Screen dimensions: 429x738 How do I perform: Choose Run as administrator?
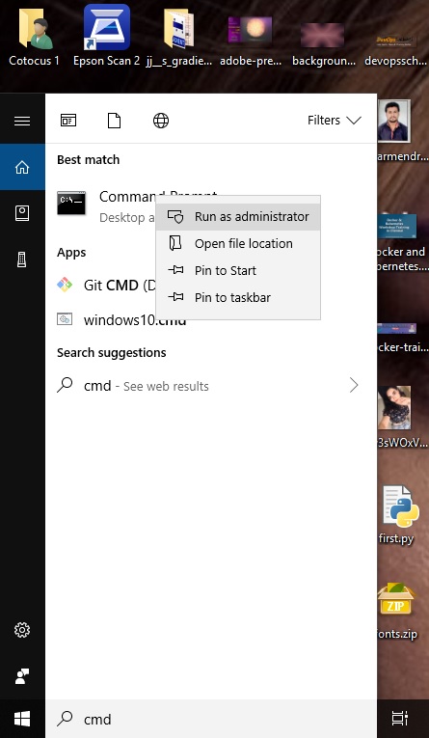point(238,216)
